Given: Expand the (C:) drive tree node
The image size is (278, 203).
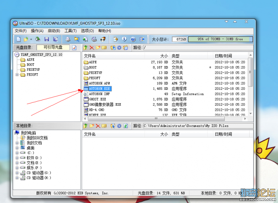Looking at the screenshot, I should click(17, 153).
